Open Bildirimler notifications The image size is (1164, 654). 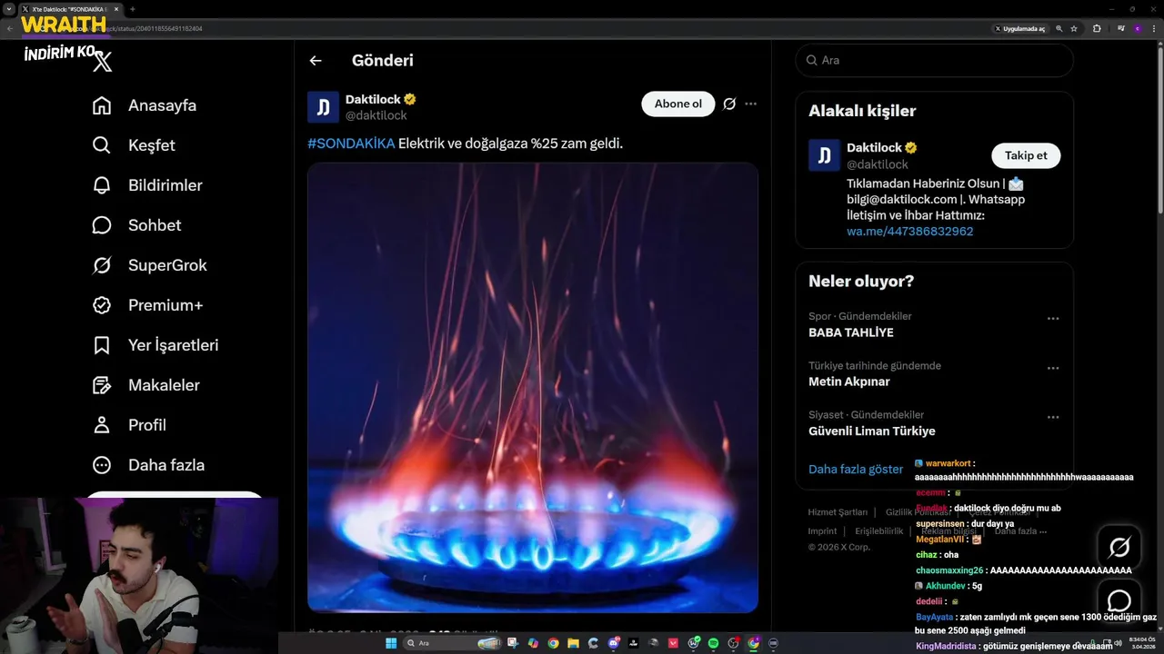[147, 185]
